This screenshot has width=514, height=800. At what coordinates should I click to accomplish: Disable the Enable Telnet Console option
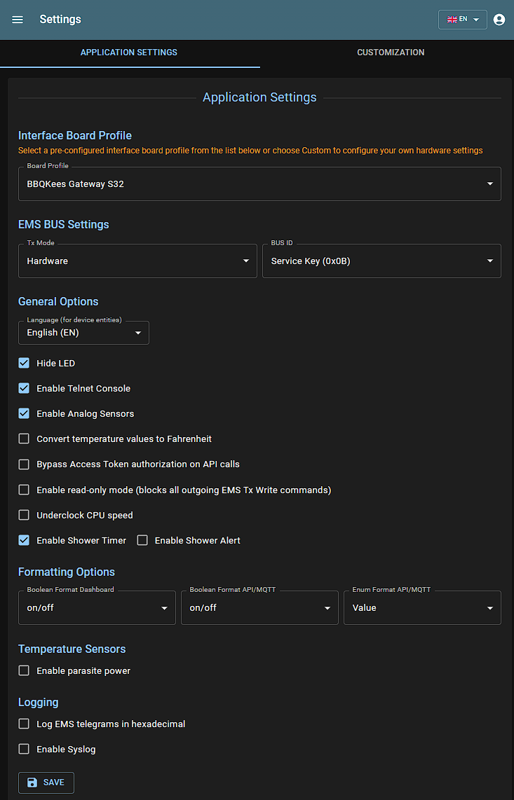[x=24, y=388]
